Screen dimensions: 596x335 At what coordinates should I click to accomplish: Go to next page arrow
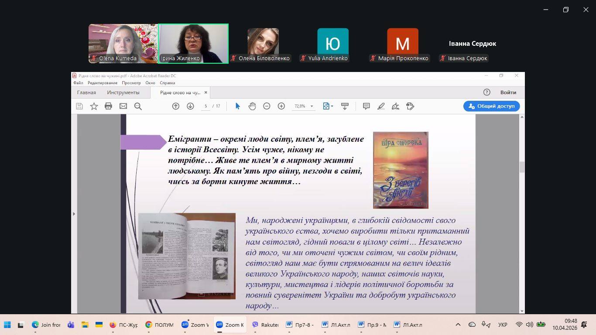(190, 106)
